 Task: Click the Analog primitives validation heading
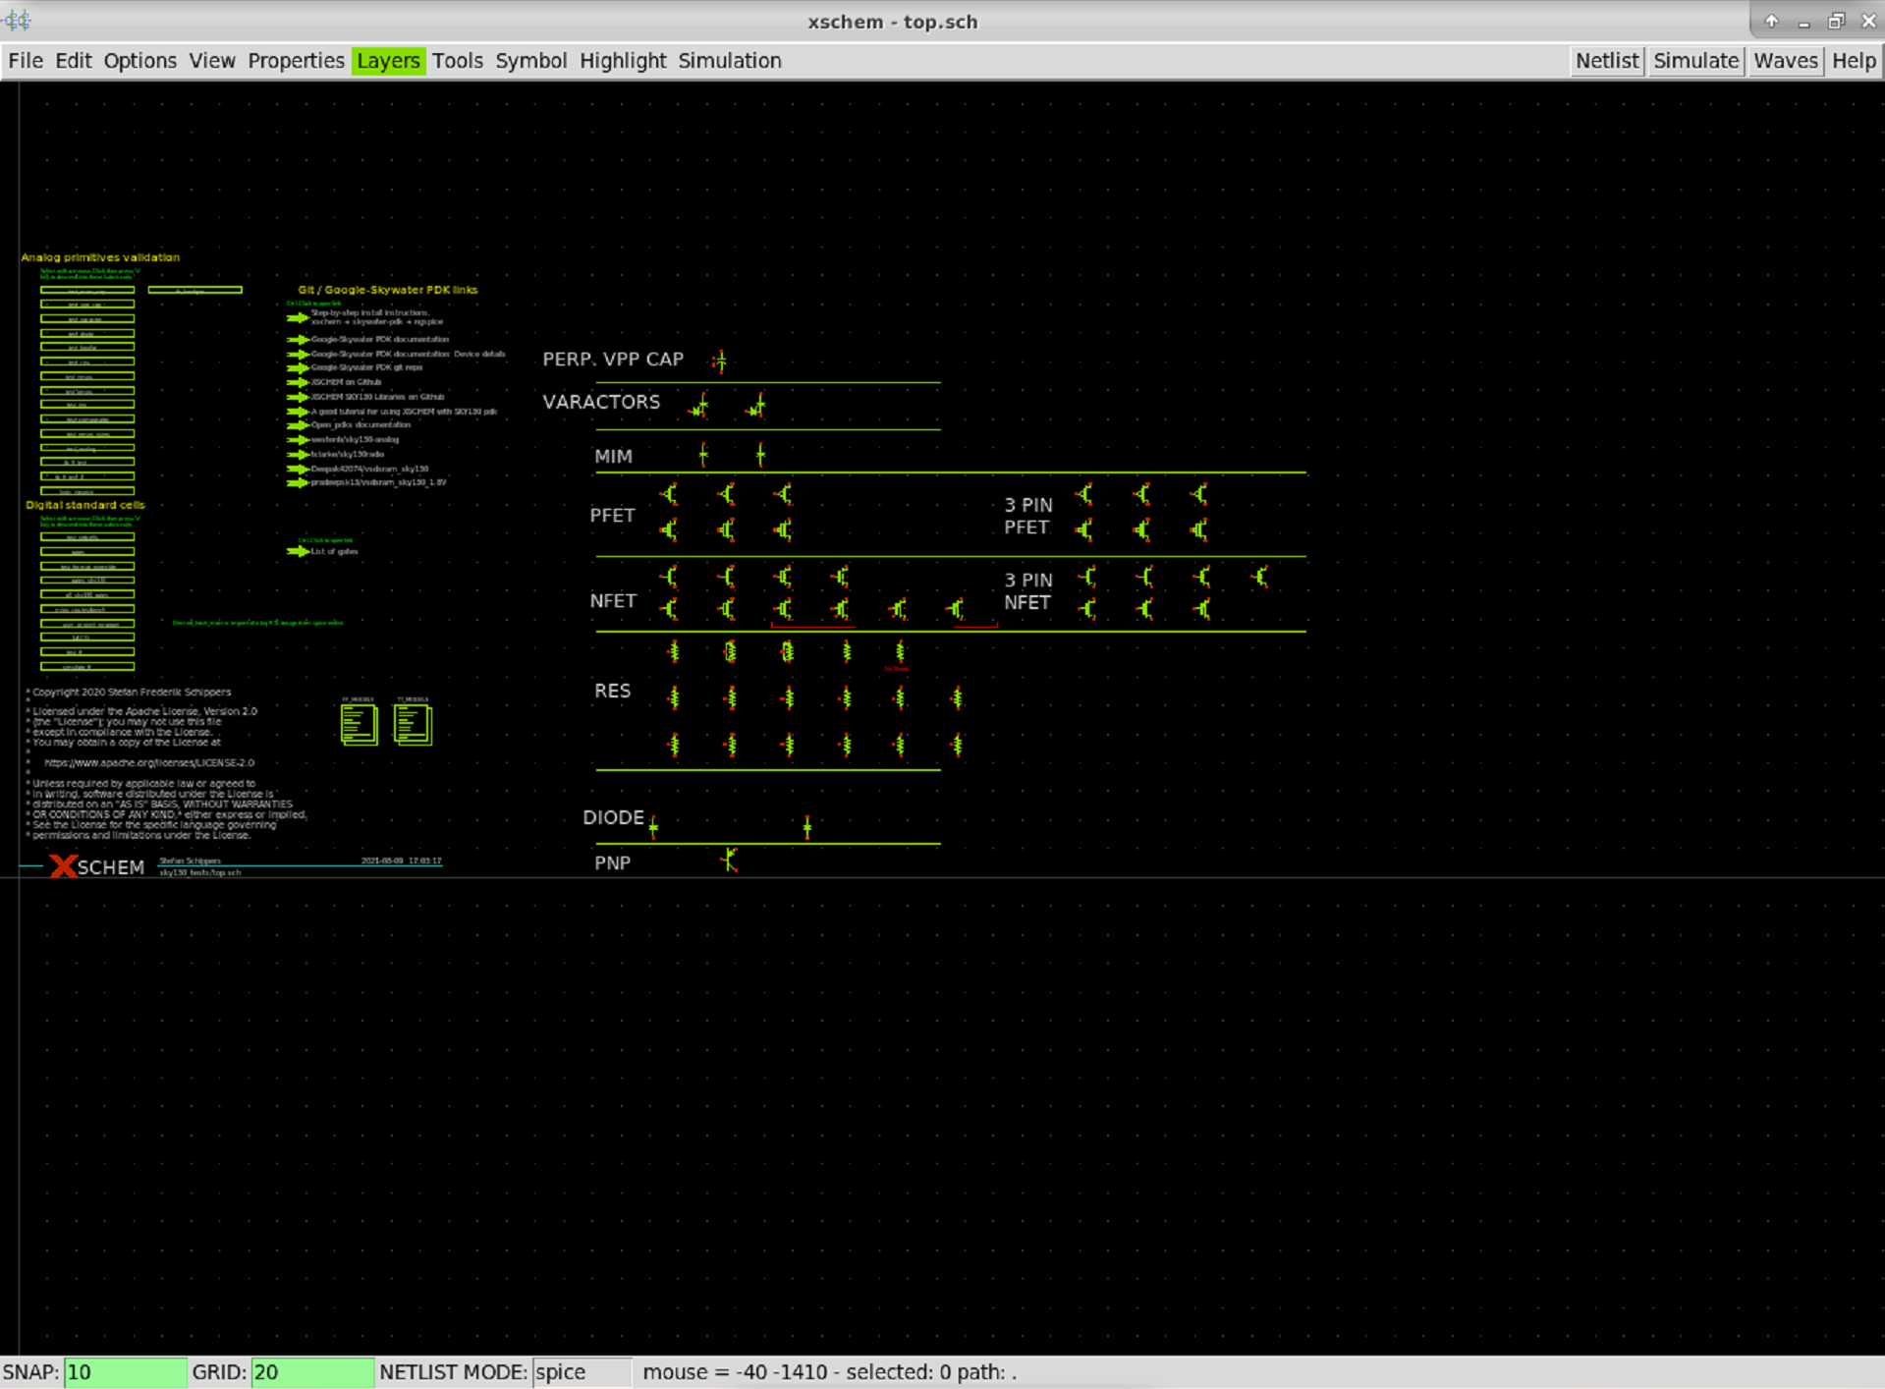(100, 257)
